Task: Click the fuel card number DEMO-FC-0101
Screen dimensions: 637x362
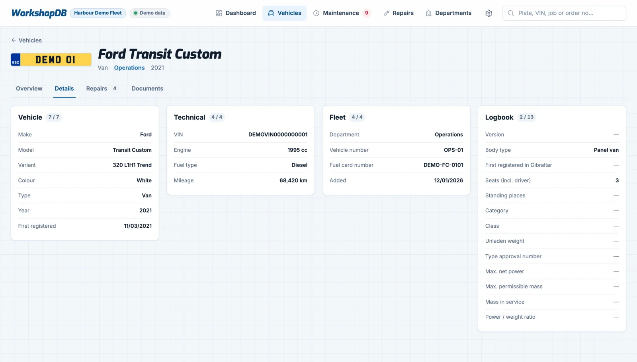Action: [443, 165]
